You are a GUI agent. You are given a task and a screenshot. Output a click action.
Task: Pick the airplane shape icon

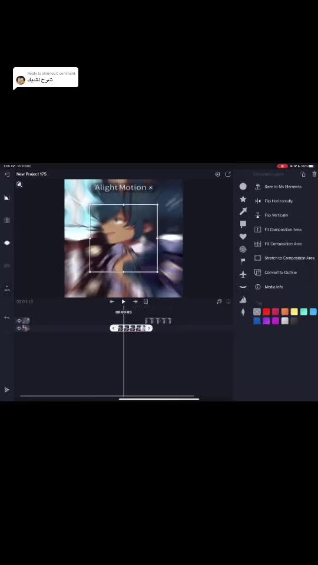tap(243, 274)
